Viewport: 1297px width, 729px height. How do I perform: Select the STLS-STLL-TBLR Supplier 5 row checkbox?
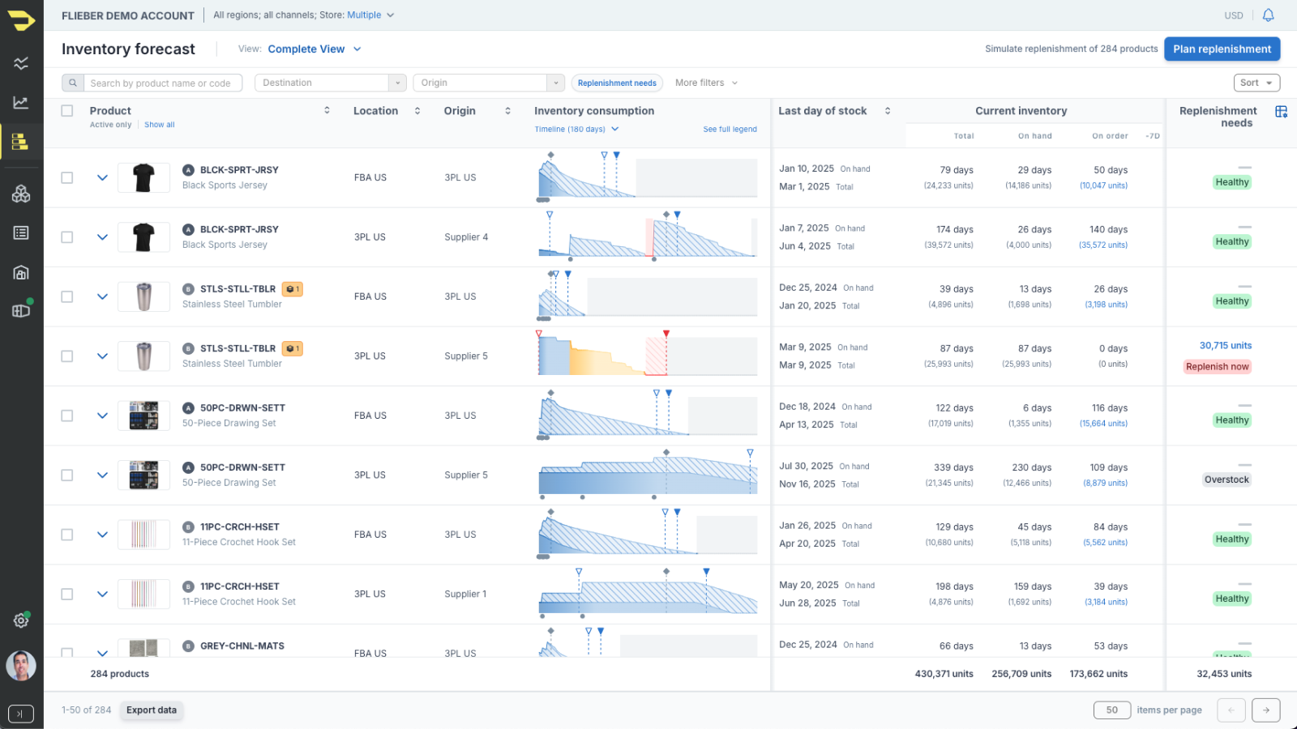coord(67,356)
